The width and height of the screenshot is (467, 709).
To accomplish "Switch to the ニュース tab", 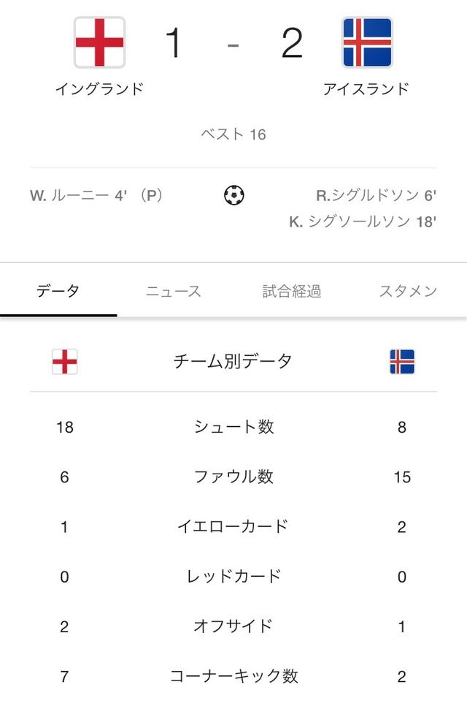I will pos(173,291).
